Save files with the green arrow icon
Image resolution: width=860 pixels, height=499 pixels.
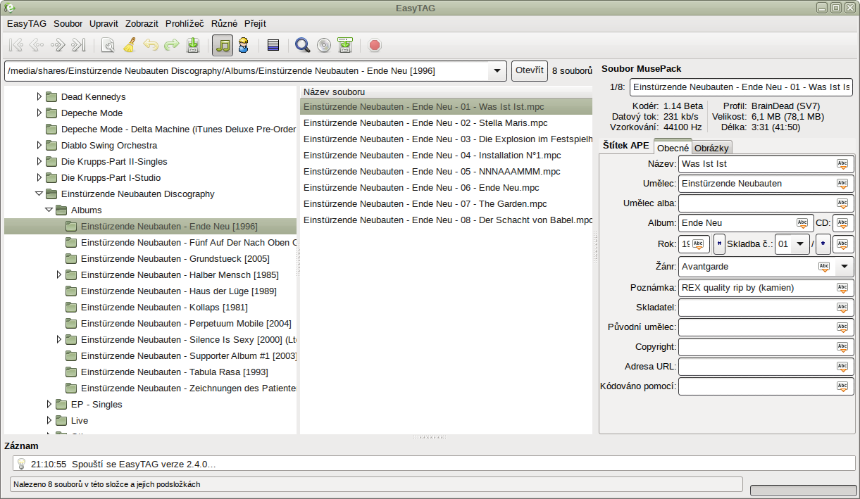point(193,46)
